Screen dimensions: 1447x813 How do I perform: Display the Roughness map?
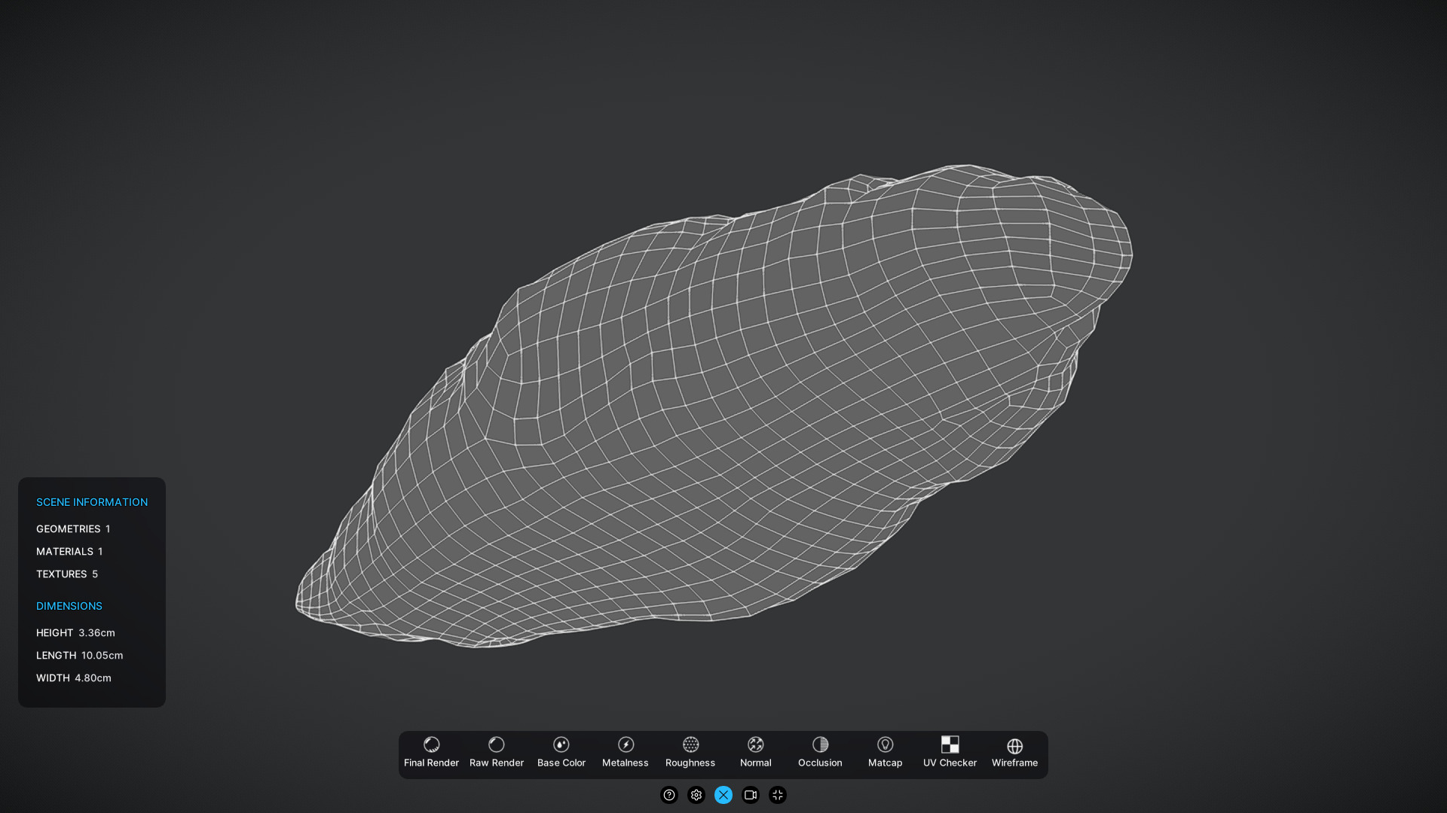(690, 754)
